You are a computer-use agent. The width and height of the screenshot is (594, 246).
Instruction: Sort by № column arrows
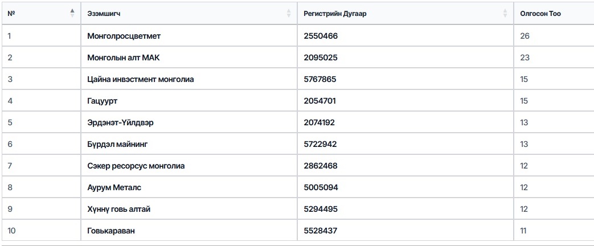pos(72,13)
